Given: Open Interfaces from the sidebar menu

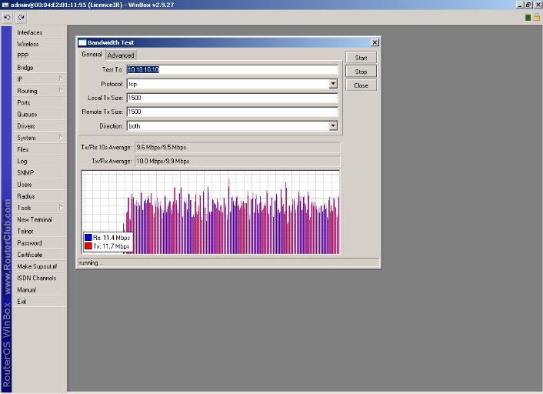Looking at the screenshot, I should [30, 32].
